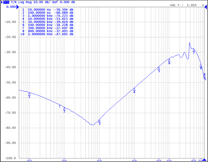This screenshot has height=162, width=208.
Task: Click marker 7 near the trace peak
Action: point(194,50)
